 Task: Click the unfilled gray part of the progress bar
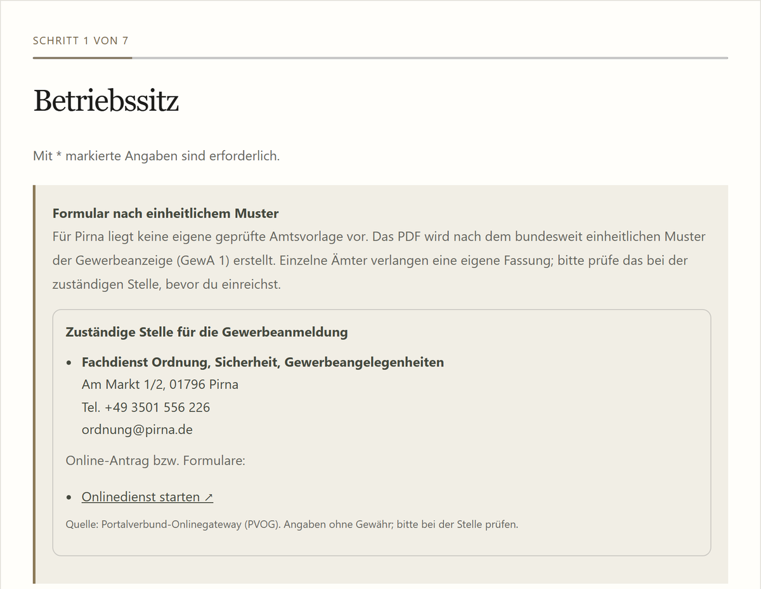430,58
